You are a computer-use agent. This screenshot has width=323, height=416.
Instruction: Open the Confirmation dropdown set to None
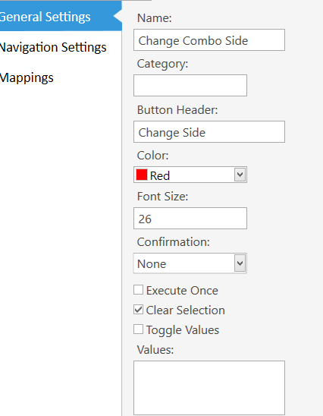click(x=190, y=263)
